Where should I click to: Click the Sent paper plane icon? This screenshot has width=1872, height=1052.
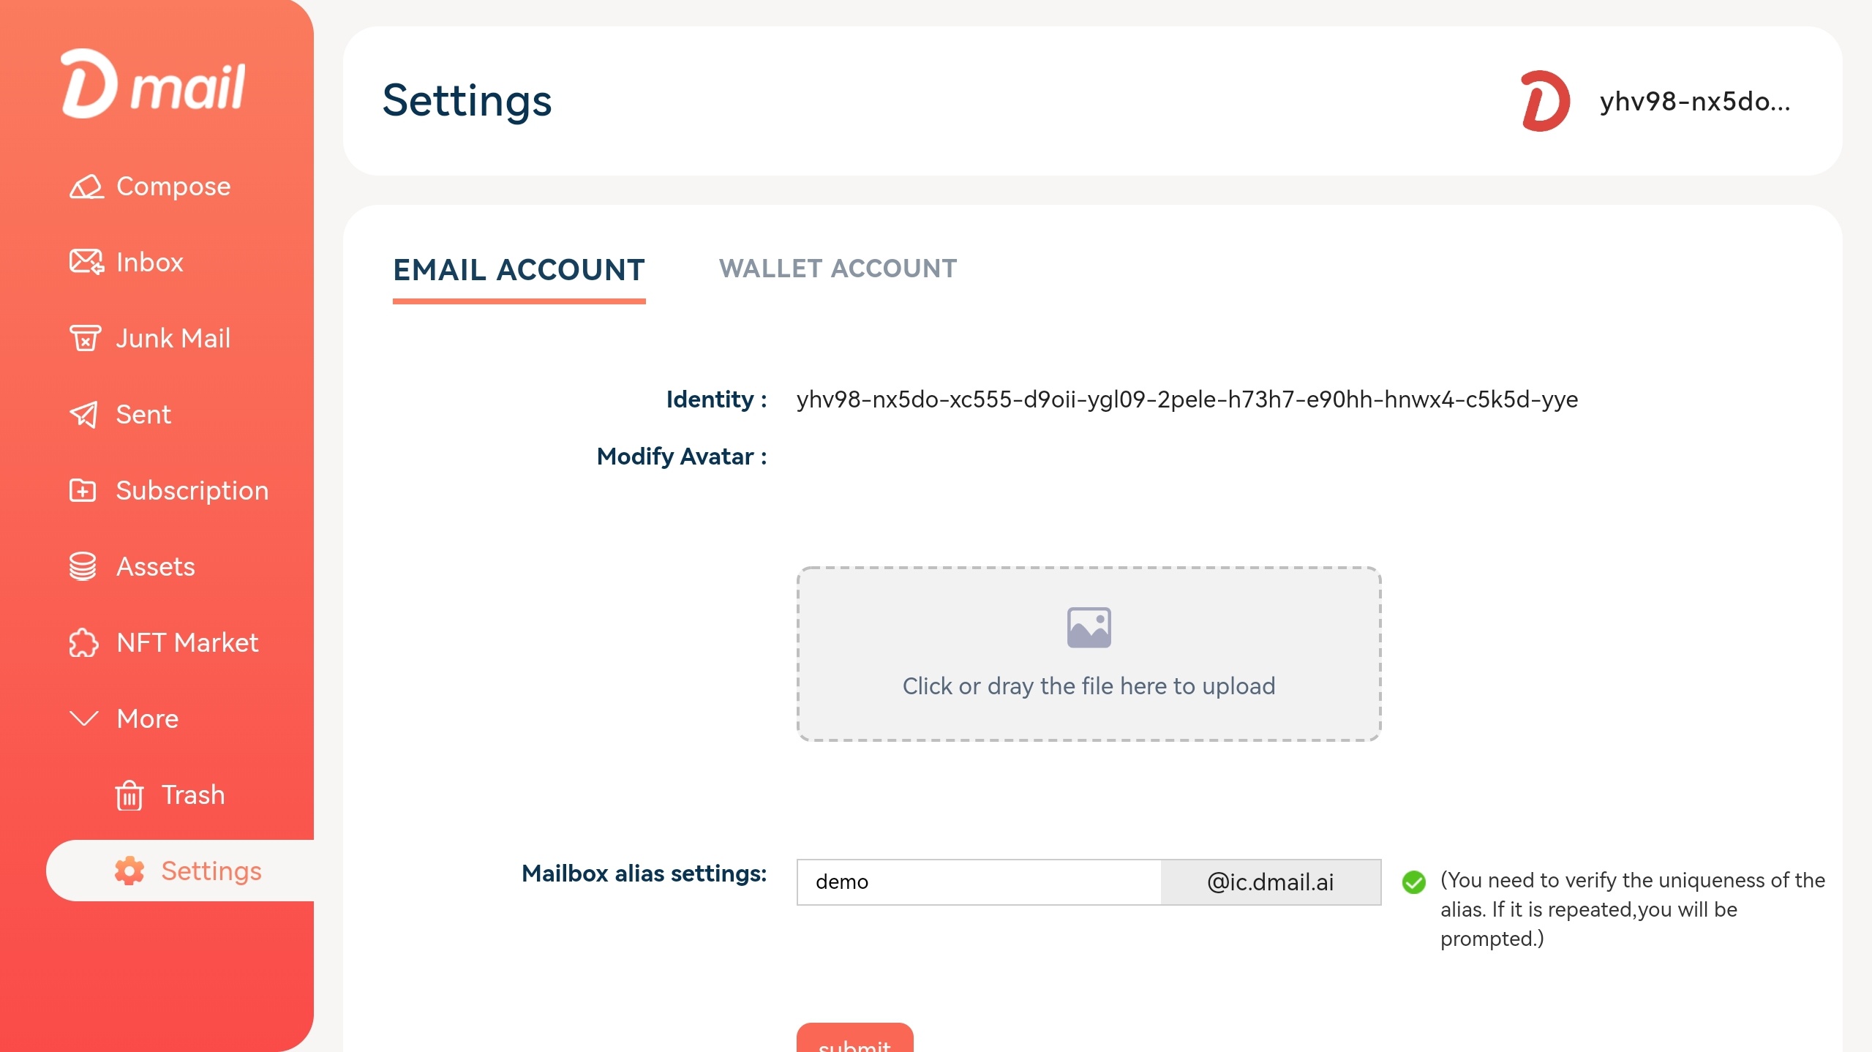(83, 415)
